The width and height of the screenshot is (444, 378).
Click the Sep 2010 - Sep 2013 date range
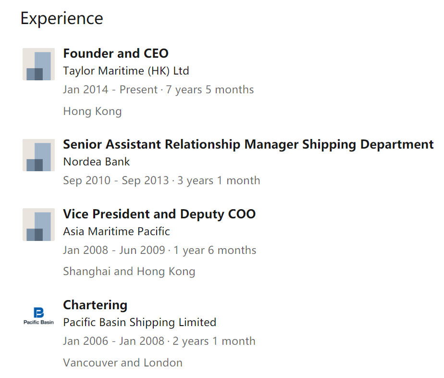point(116,181)
